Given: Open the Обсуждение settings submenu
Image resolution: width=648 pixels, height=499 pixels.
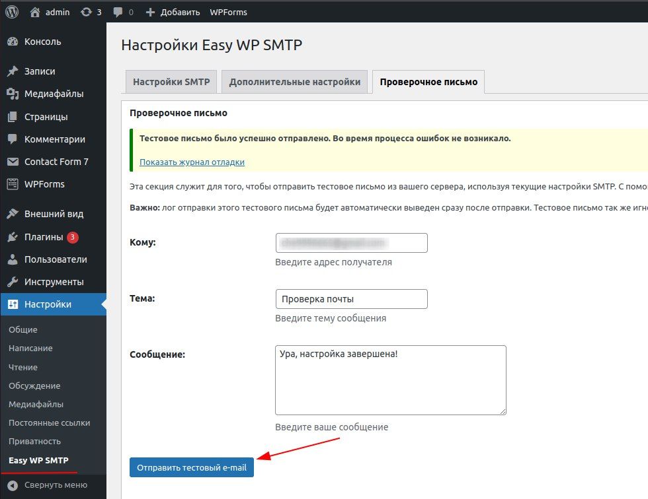Looking at the screenshot, I should pos(34,385).
